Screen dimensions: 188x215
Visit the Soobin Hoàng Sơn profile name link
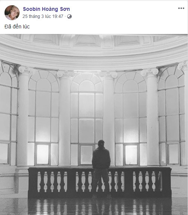47,9
